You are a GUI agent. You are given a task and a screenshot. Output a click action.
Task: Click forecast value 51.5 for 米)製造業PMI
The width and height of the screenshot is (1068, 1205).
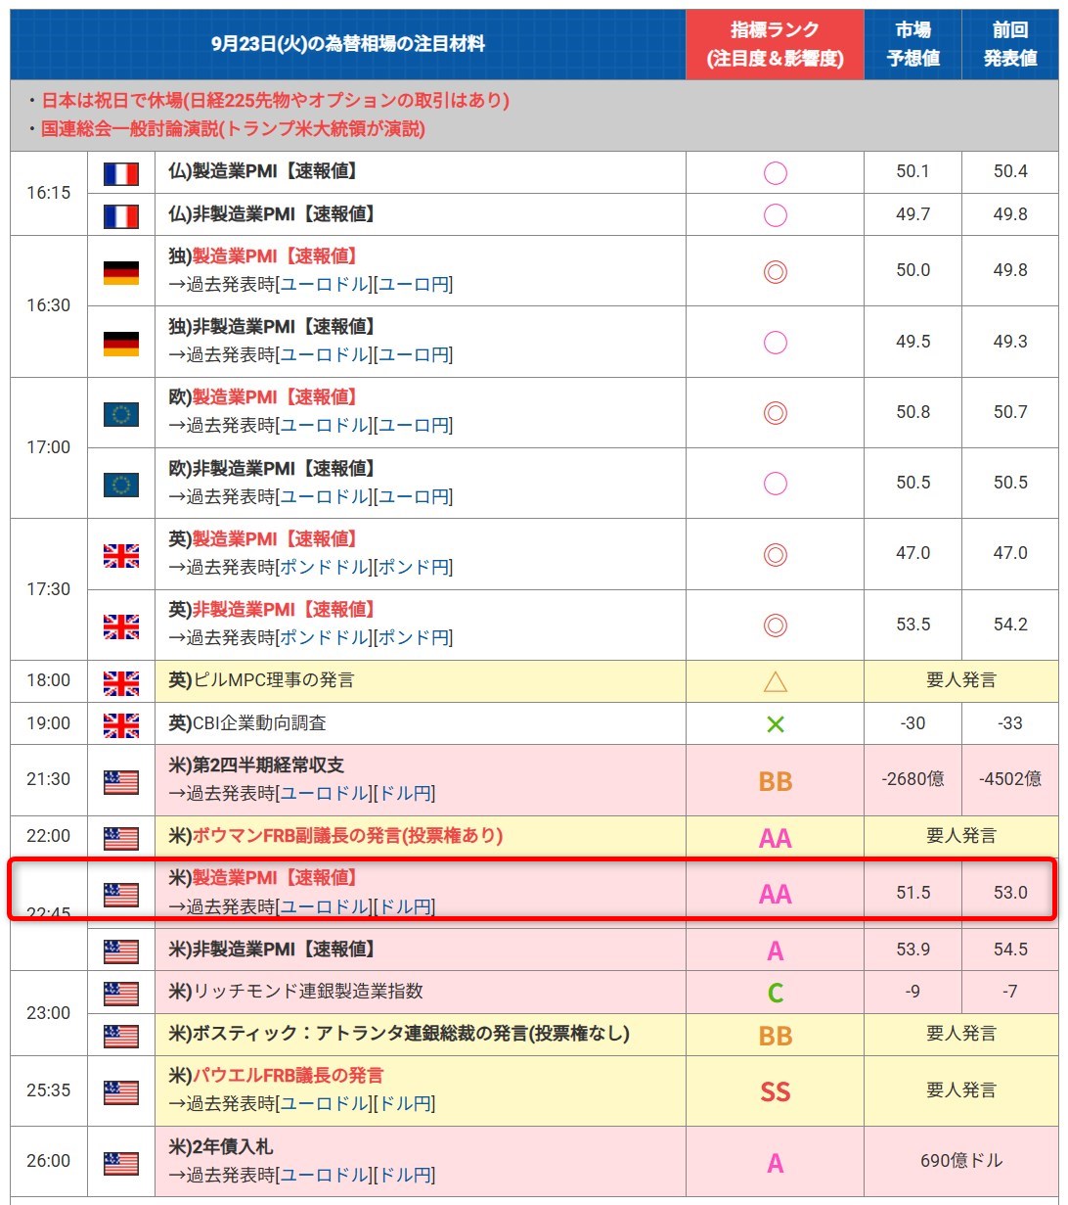[912, 893]
